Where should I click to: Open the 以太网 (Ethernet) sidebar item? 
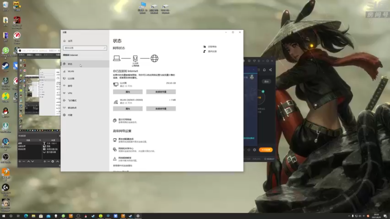(85, 78)
